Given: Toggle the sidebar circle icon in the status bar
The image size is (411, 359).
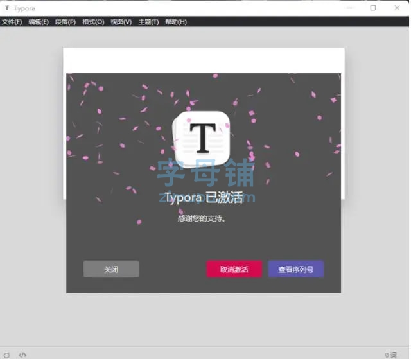Looking at the screenshot, I should [x=7, y=355].
